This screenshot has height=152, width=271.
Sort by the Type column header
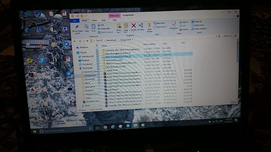tap(165, 43)
